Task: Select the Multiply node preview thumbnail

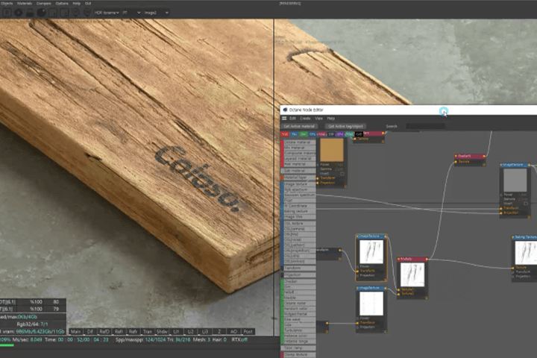Action: pos(412,274)
